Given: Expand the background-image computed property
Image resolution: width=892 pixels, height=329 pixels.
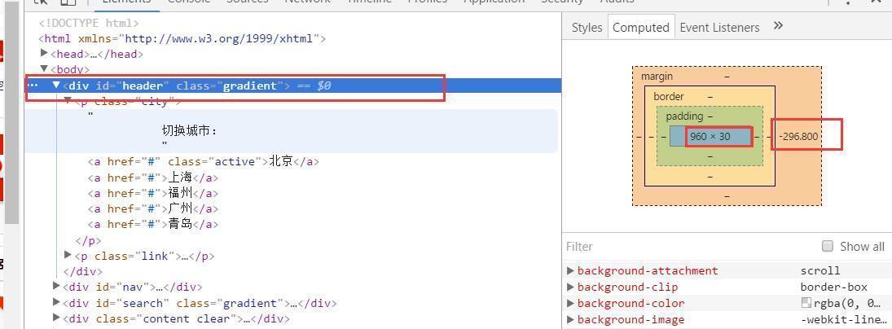Looking at the screenshot, I should pyautogui.click(x=571, y=319).
